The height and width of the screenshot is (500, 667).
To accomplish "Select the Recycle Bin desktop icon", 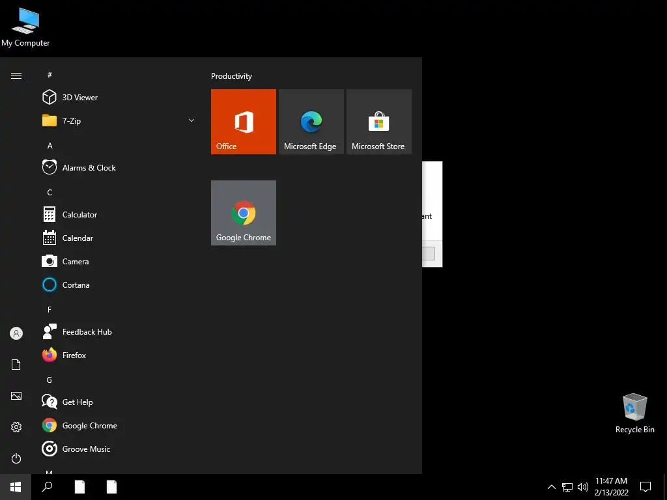I will (634, 413).
